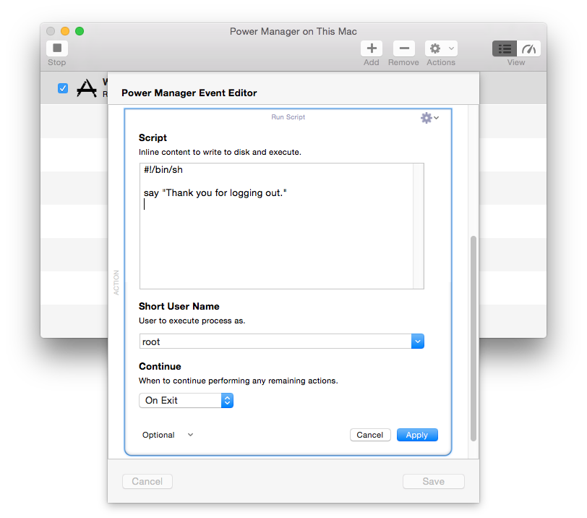587x518 pixels.
Task: Expand the Optional disclosure chevron
Action: [191, 435]
